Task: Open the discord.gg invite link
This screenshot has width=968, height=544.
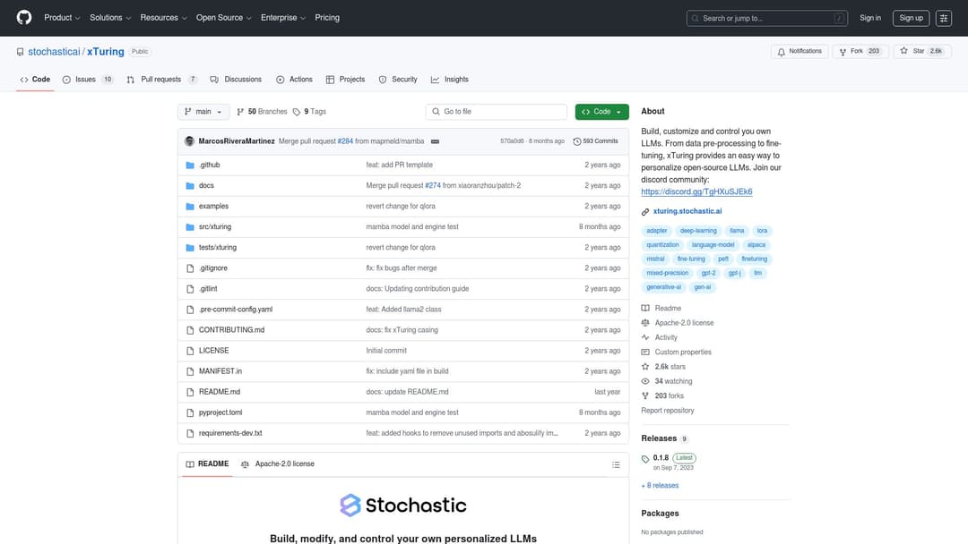Action: [x=696, y=191]
